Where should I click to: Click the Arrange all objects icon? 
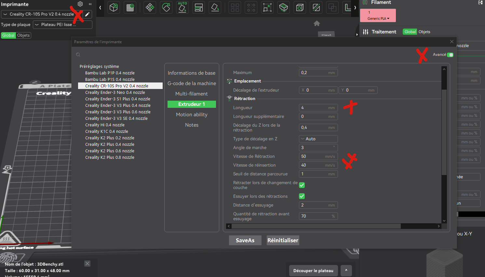(199, 7)
